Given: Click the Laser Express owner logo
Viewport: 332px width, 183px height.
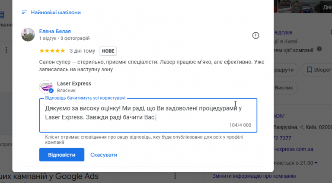Looking at the screenshot, I should tap(46, 87).
